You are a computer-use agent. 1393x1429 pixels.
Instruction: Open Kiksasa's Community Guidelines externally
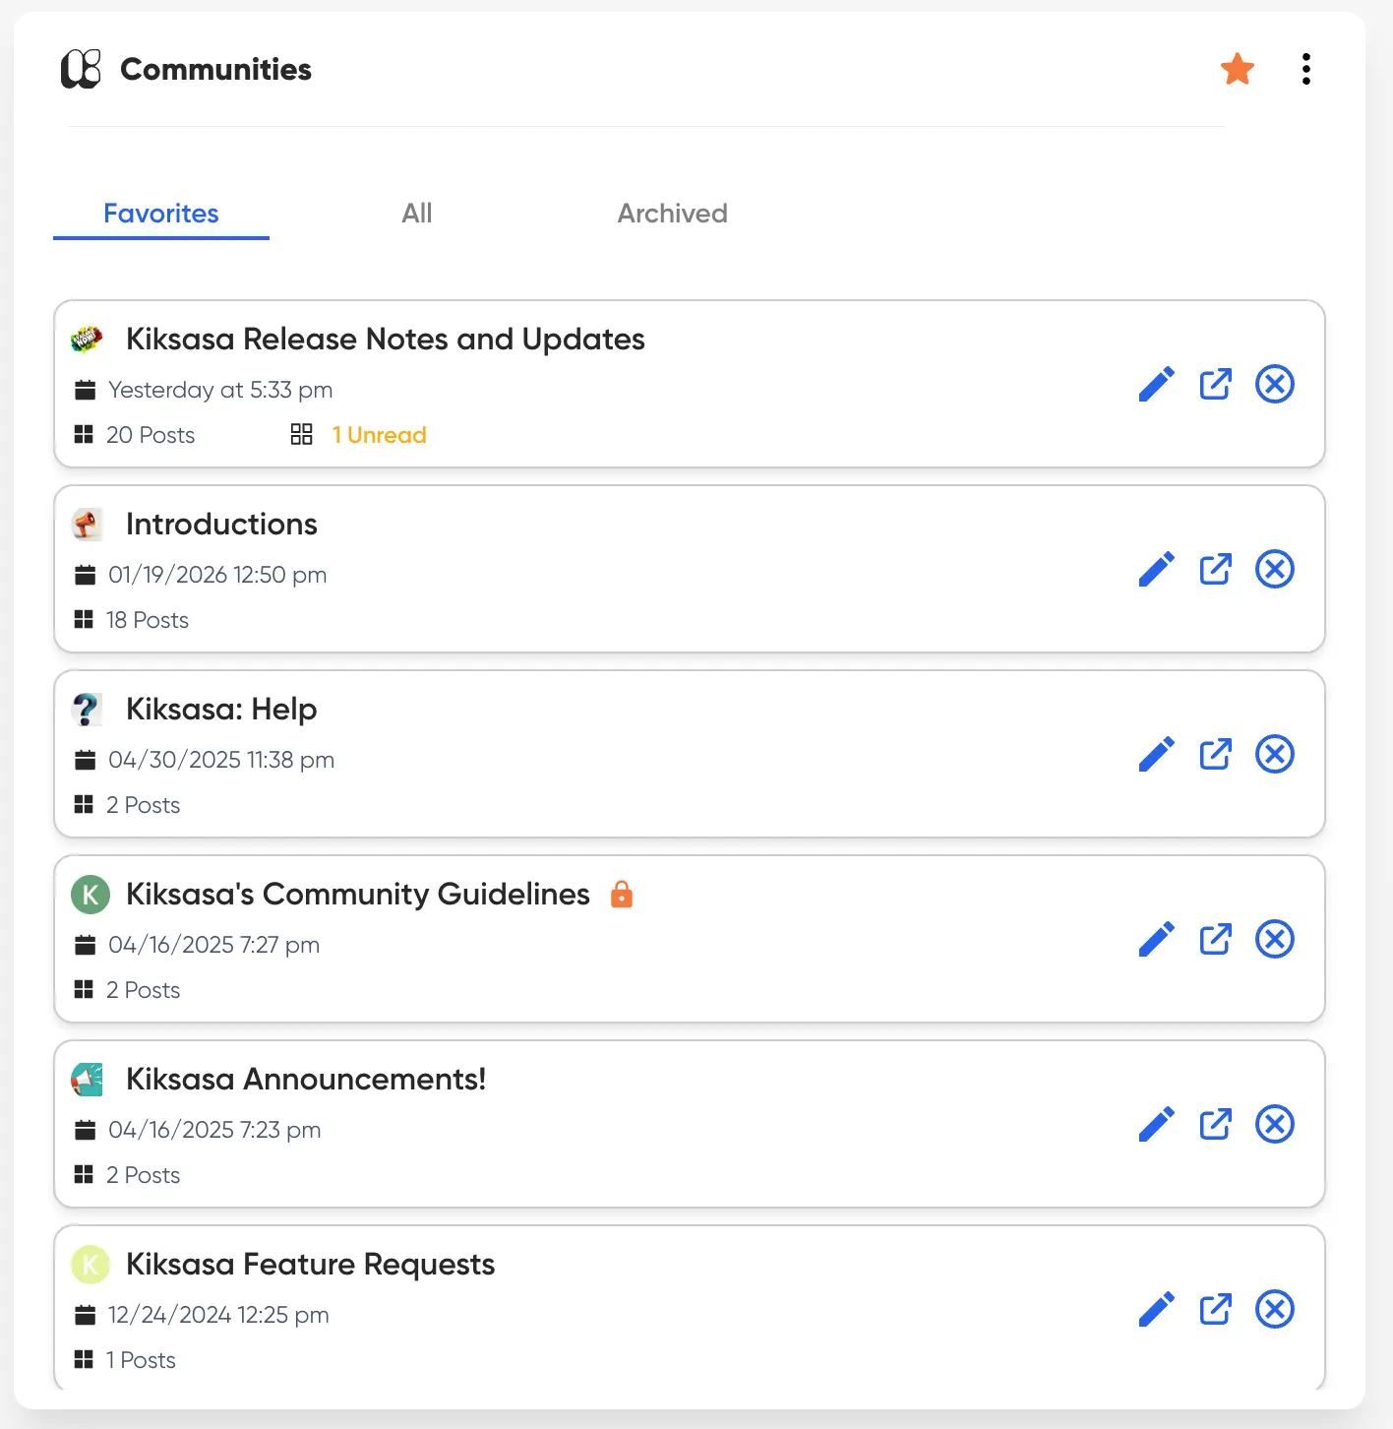[1216, 939]
